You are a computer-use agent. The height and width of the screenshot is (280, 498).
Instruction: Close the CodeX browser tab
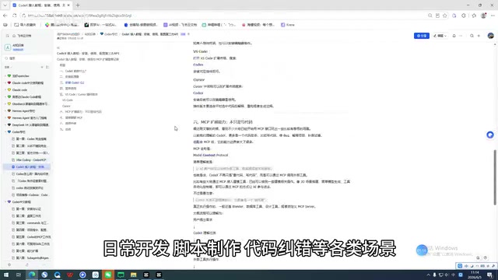pyautogui.click(x=68, y=5)
